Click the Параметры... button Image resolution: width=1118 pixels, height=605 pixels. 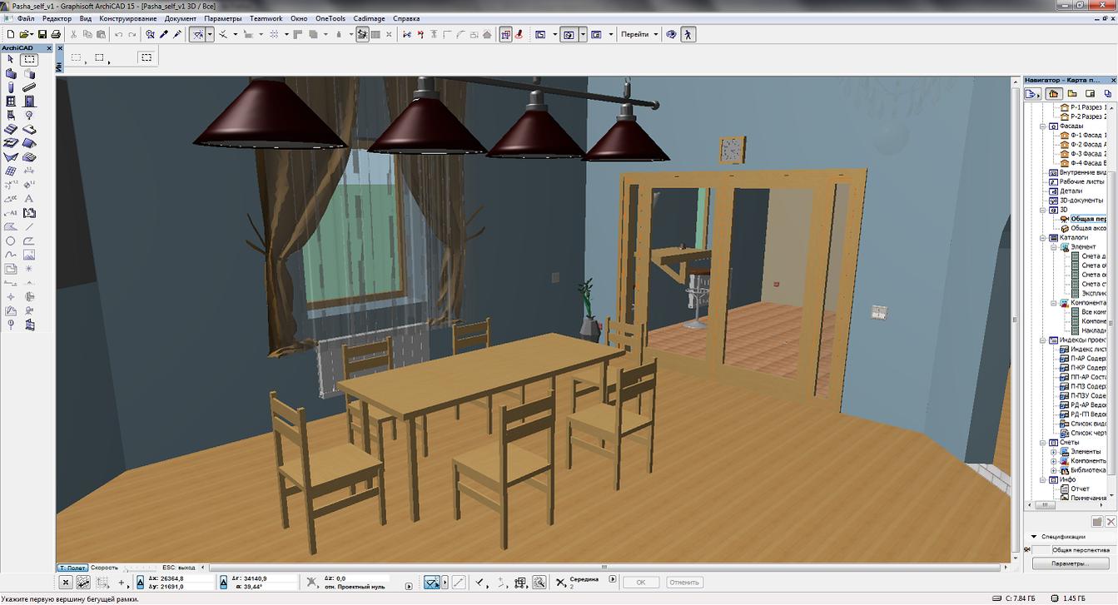[x=1070, y=563]
